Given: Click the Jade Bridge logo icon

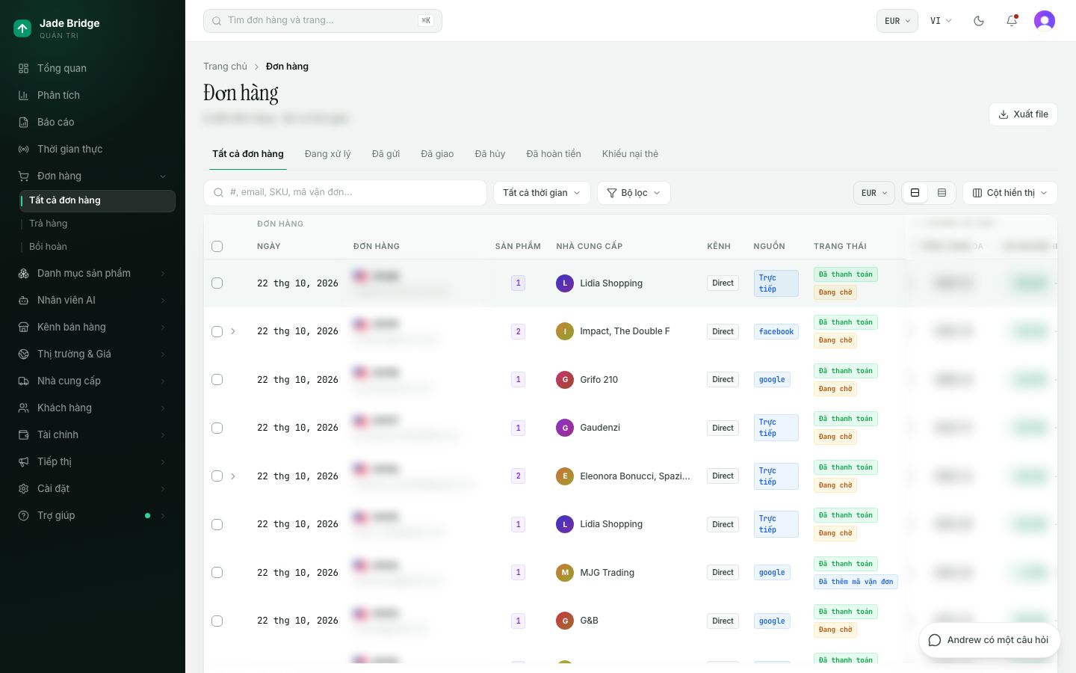Looking at the screenshot, I should [22, 28].
